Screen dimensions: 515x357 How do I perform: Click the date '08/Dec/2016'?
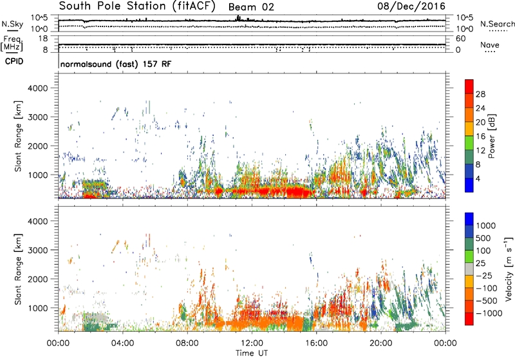click(x=411, y=6)
